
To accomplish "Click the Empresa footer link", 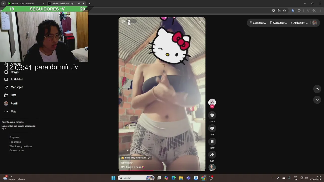I will click(14, 137).
